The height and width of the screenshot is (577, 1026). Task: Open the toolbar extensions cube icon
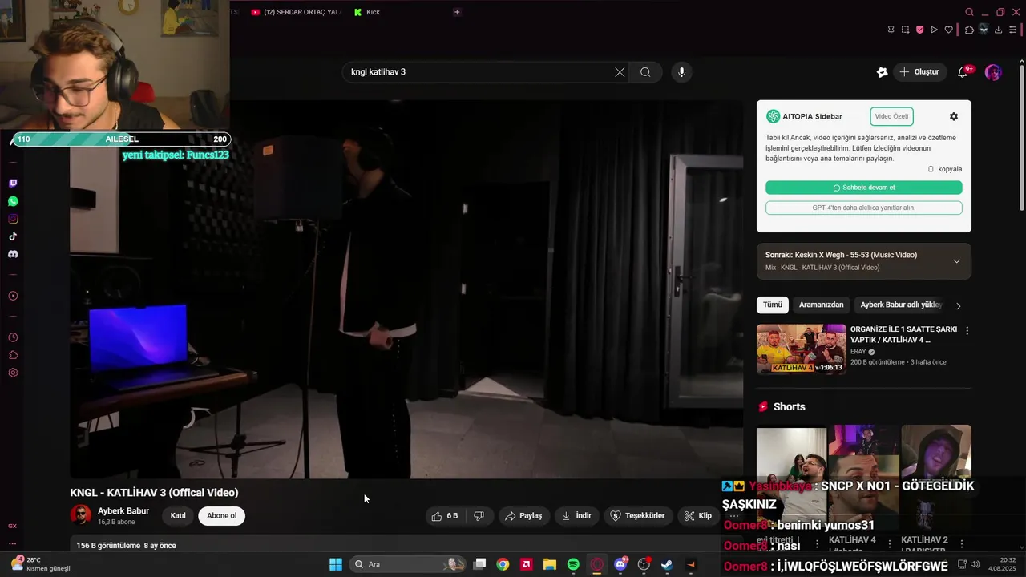(969, 30)
